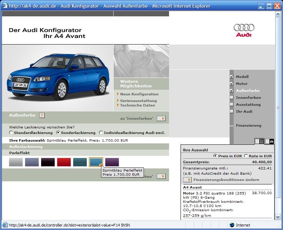Open Finanzierung in the sidebar
This screenshot has width=283, height=230.
click(x=248, y=126)
